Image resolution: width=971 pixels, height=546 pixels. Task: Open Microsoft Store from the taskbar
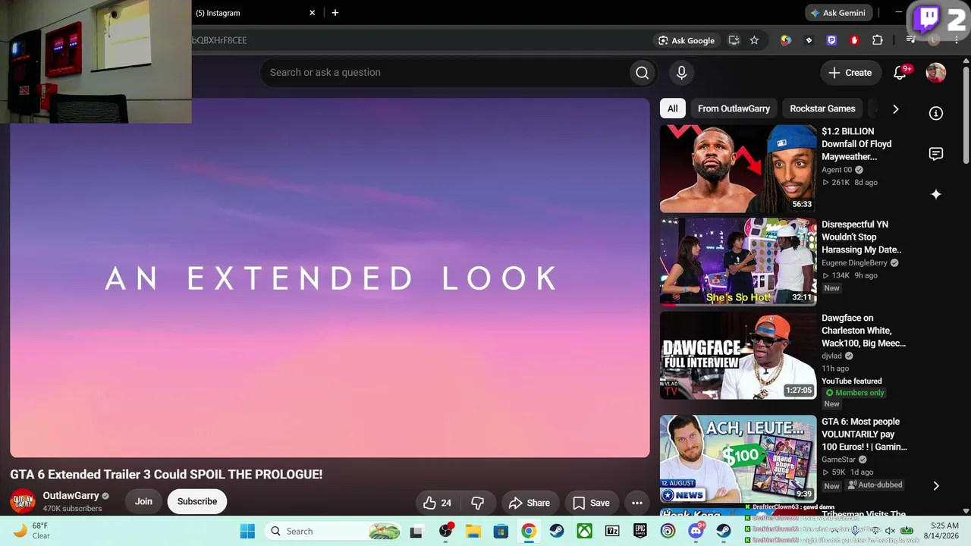point(501,531)
